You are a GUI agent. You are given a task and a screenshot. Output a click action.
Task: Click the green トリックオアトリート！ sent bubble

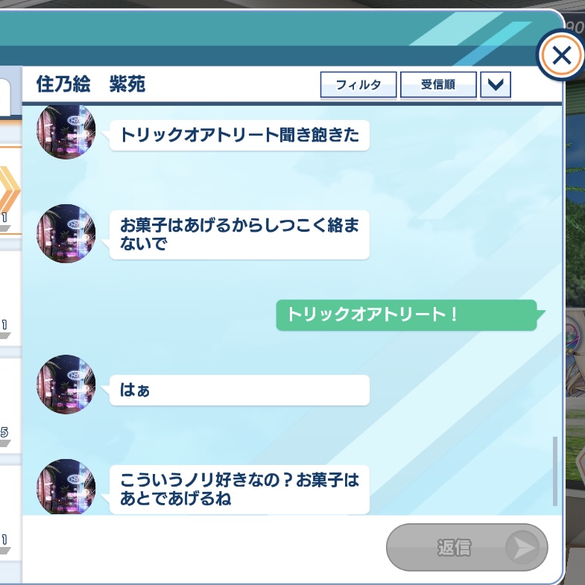pos(406,315)
